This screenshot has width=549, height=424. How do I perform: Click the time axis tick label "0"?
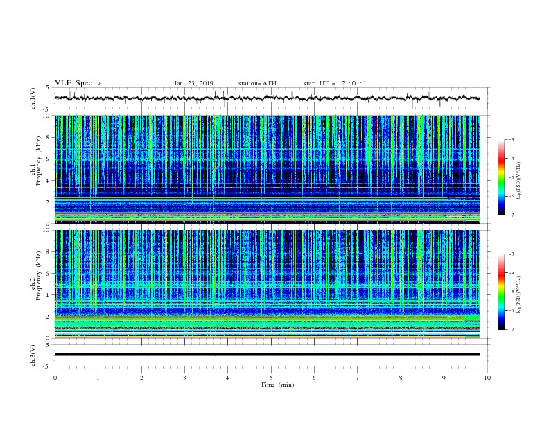click(55, 378)
